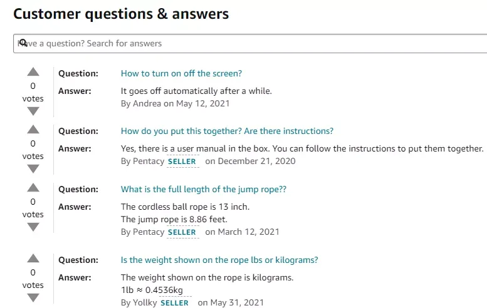Downvote the screen on/off question
487x308 pixels.
pyautogui.click(x=33, y=111)
